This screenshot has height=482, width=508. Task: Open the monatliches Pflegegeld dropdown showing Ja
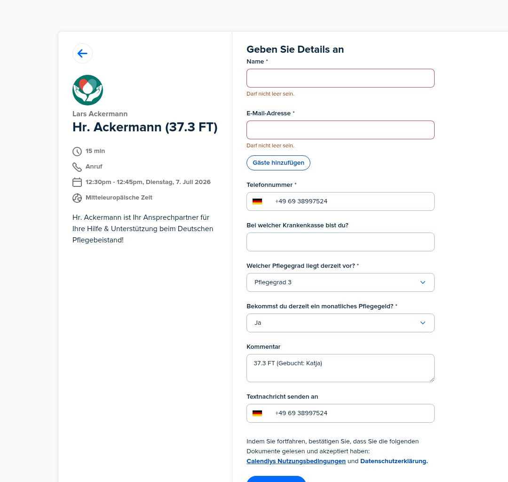click(x=340, y=323)
